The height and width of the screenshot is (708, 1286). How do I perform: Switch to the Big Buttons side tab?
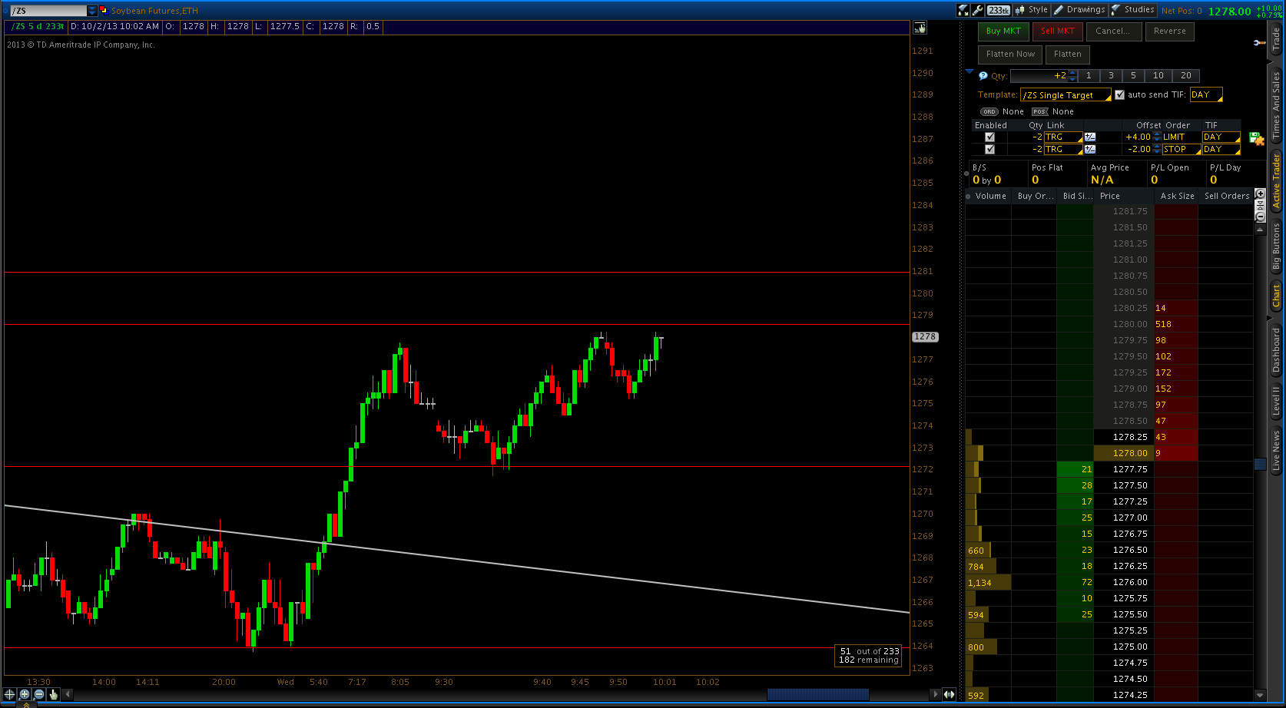[1276, 246]
